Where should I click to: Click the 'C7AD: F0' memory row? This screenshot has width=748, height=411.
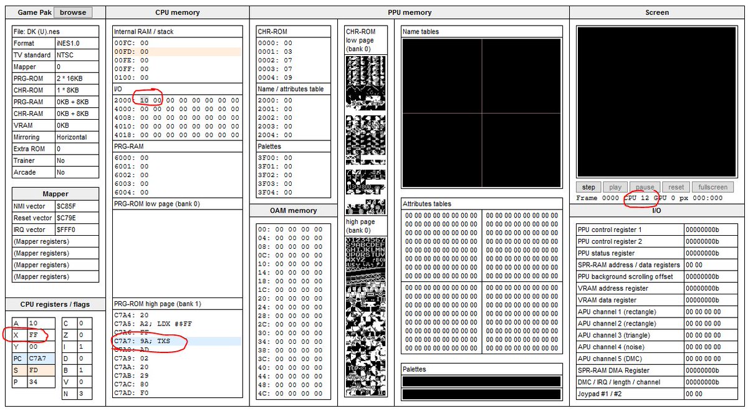click(177, 394)
